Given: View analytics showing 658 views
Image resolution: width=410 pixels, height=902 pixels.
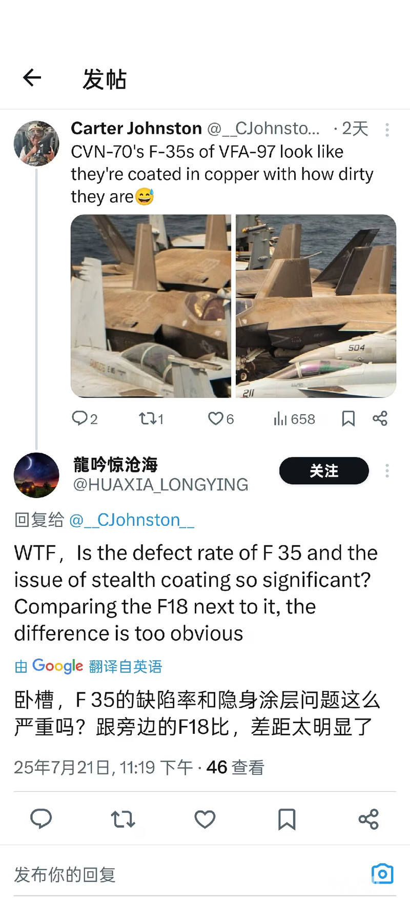Looking at the screenshot, I should pyautogui.click(x=294, y=419).
